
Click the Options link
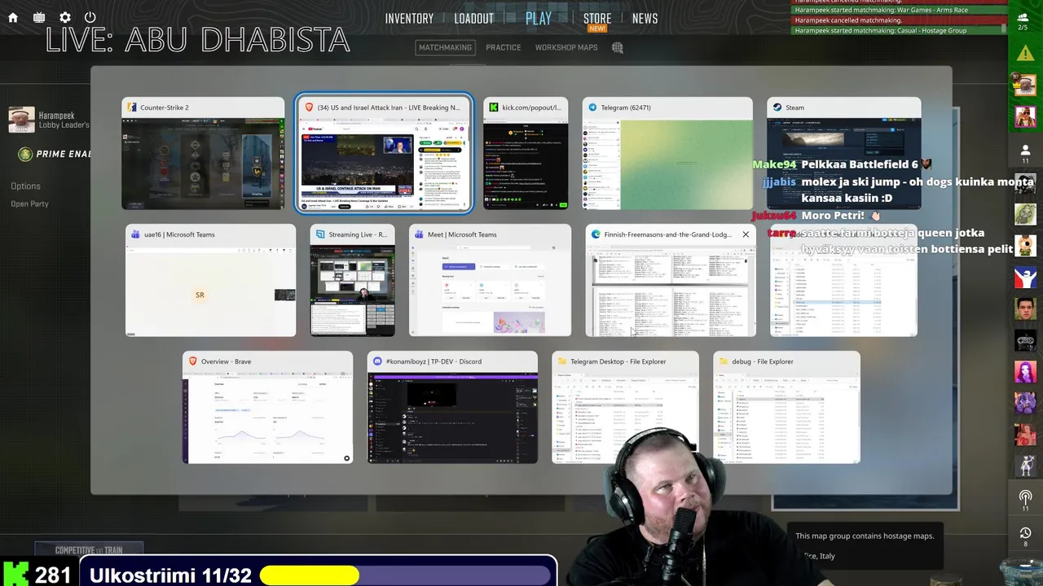point(25,186)
